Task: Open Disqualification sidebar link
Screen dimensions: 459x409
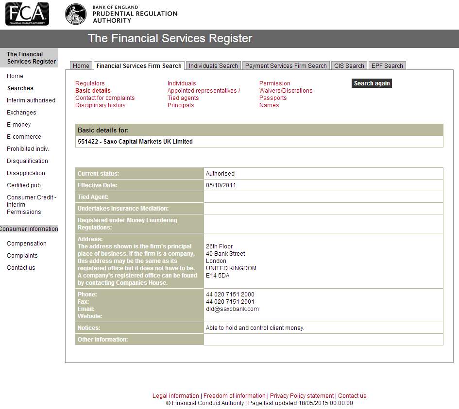Action: click(x=27, y=161)
